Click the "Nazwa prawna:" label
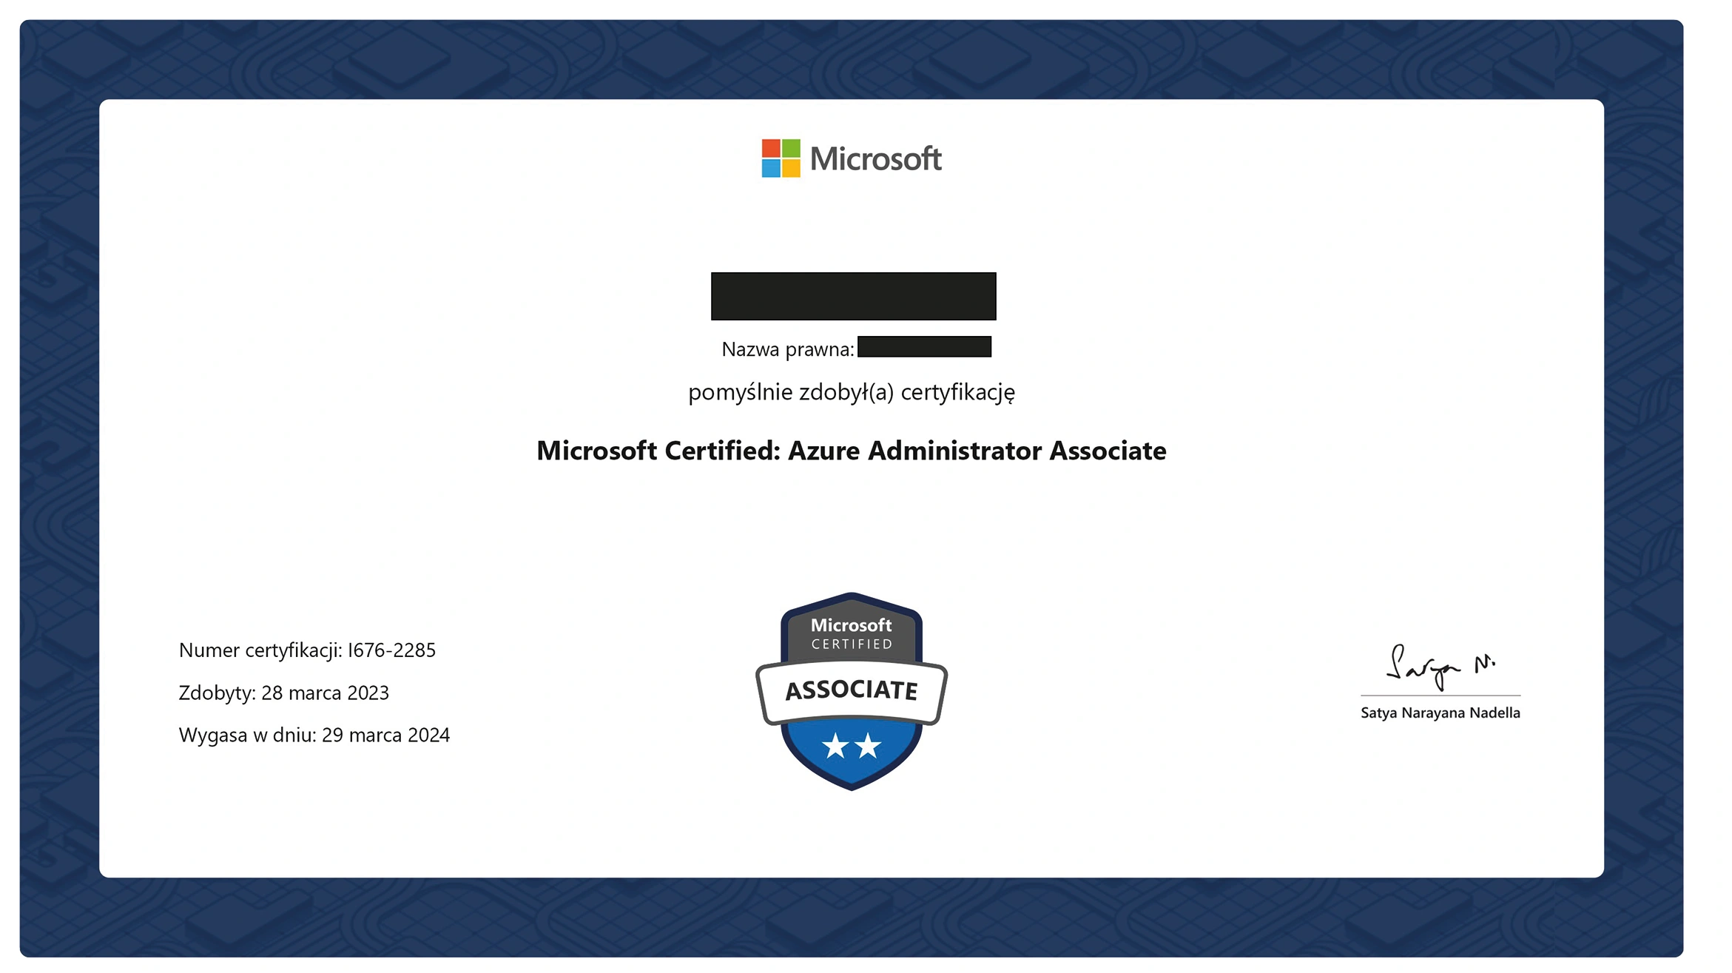This screenshot has height=973, width=1732. point(787,349)
